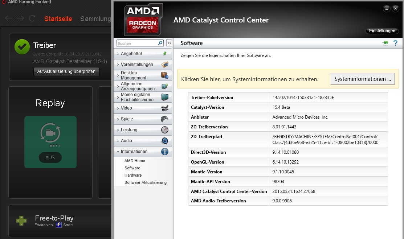Viewport: 404px width, 239px height.
Task: Minimize the Catalyst Control Center window
Action: (x=387, y=8)
